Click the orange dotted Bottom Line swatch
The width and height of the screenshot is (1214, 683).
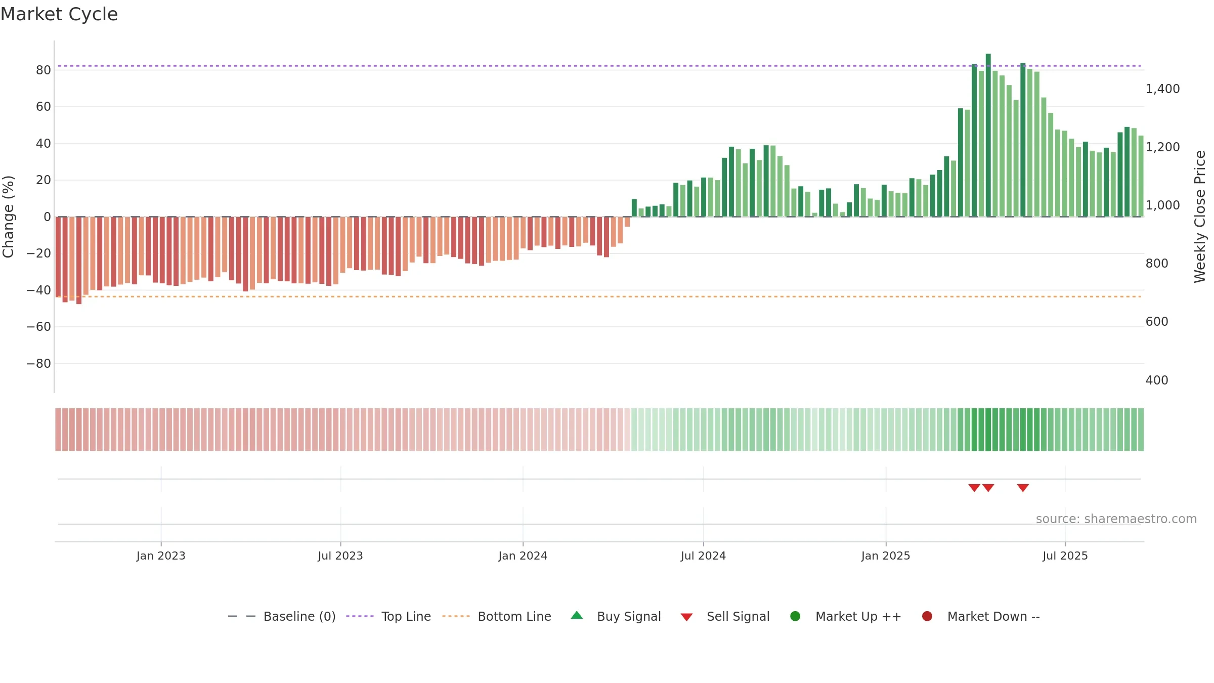coord(456,616)
